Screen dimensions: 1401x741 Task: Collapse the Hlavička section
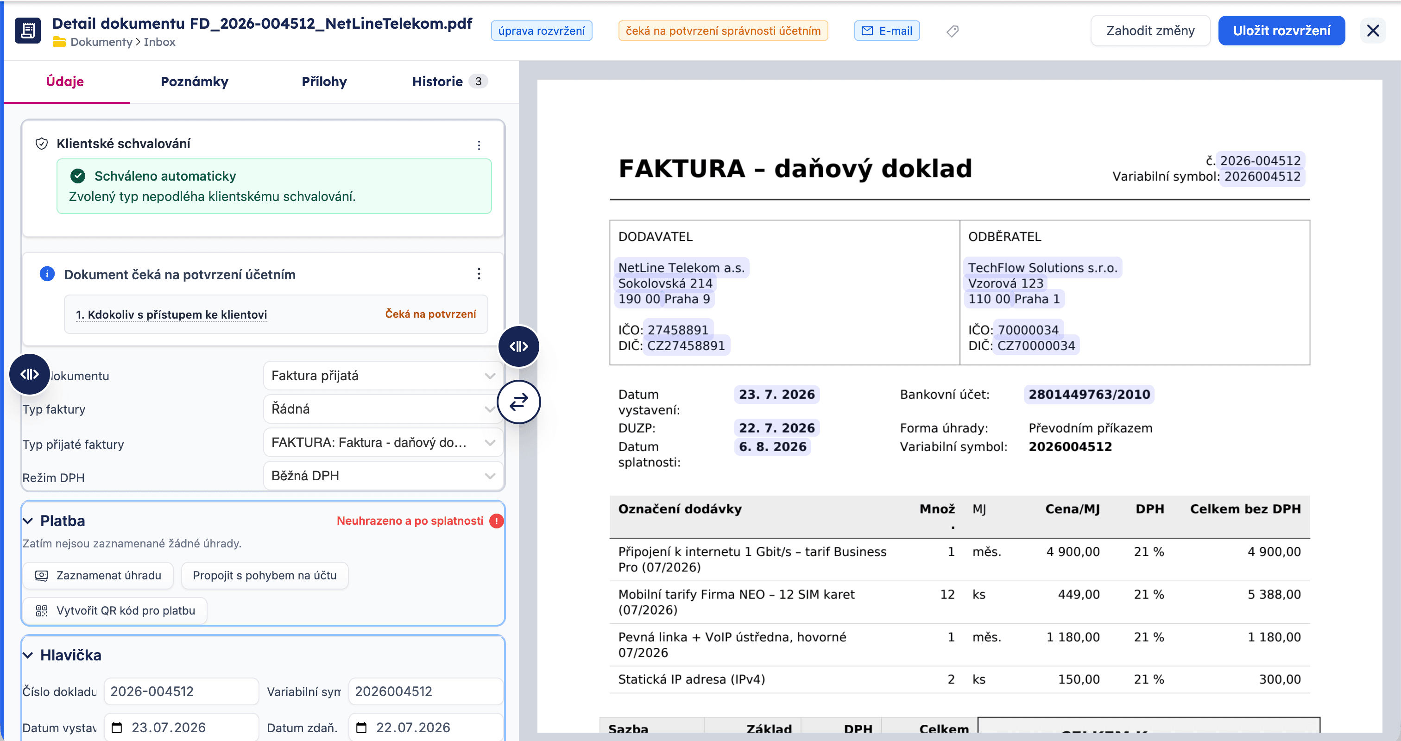28,655
